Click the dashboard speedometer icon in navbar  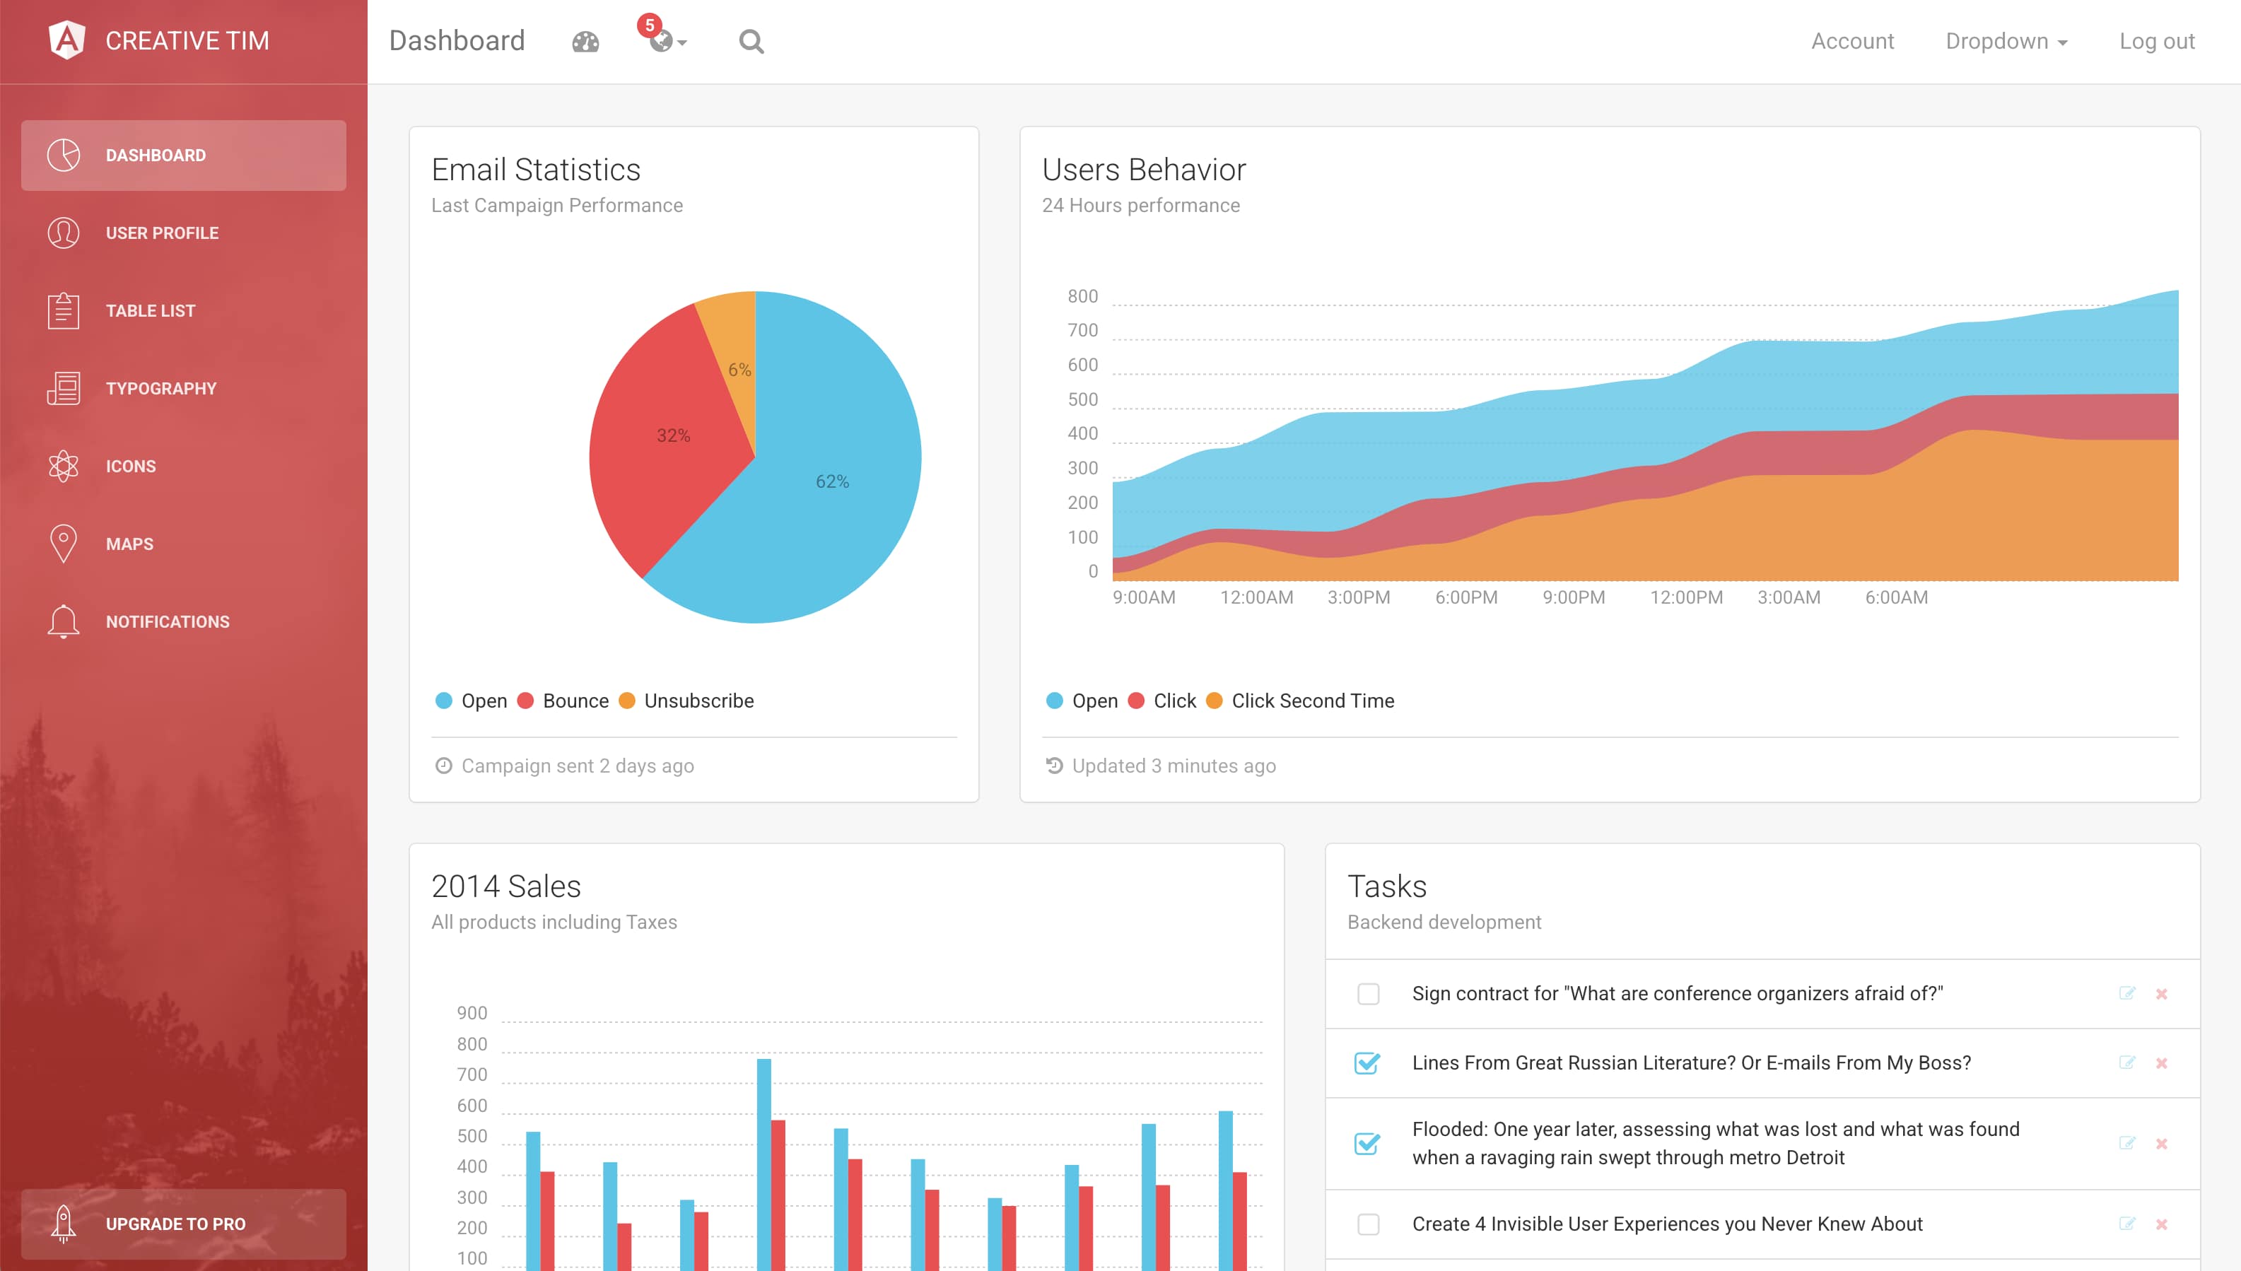(x=584, y=41)
